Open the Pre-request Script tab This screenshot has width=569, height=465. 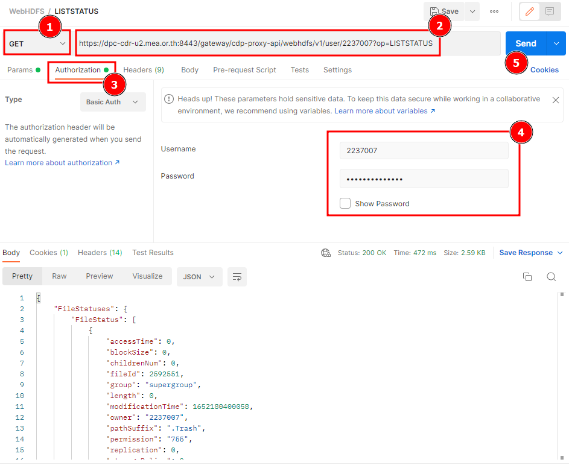click(244, 70)
